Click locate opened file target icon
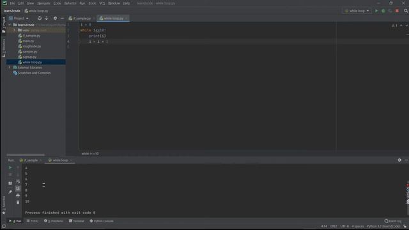Image resolution: width=409 pixels, height=230 pixels. click(40, 19)
